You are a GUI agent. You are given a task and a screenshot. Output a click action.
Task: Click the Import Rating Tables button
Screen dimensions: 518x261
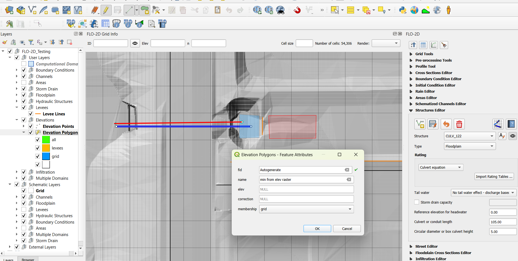[494, 176]
